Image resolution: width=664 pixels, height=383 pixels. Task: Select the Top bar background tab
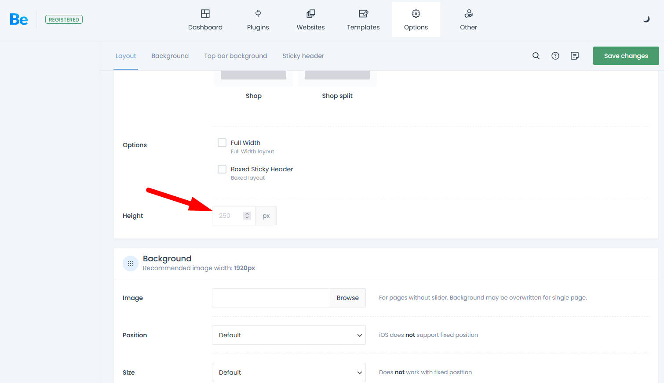[x=235, y=56]
